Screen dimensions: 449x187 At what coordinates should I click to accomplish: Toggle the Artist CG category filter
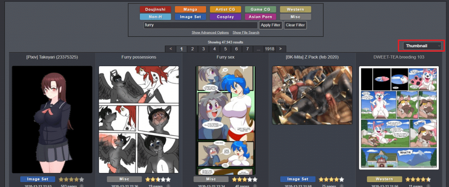coord(225,10)
